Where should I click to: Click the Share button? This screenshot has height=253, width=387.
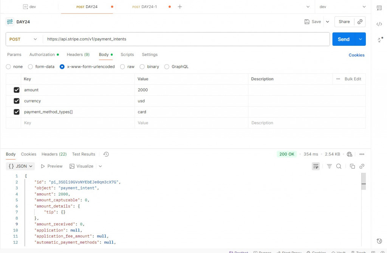(344, 22)
